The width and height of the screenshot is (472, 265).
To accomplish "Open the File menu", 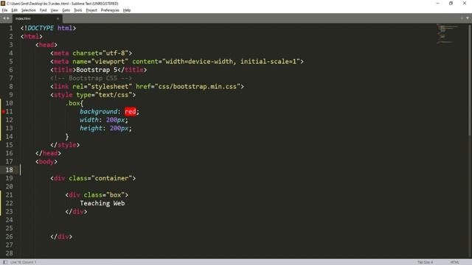I will pos(4,10).
